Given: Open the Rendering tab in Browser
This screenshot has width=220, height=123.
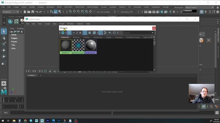Looking at the screenshot, I should 98,37.
